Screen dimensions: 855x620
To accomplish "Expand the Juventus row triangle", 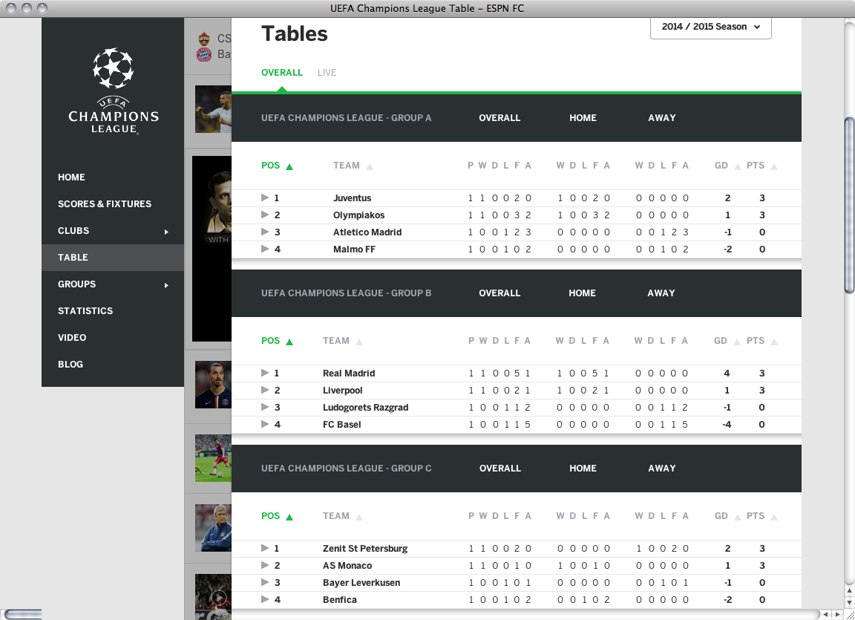I will [x=265, y=198].
